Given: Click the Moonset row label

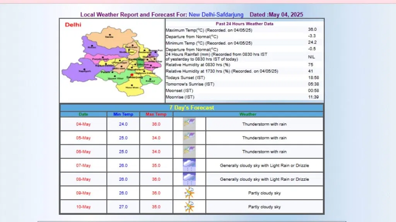Looking at the screenshot, I should 179,91.
